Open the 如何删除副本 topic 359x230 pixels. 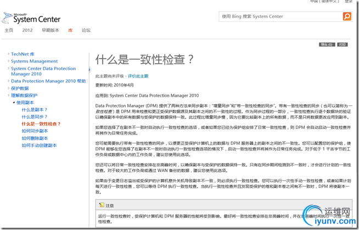tap(35, 138)
